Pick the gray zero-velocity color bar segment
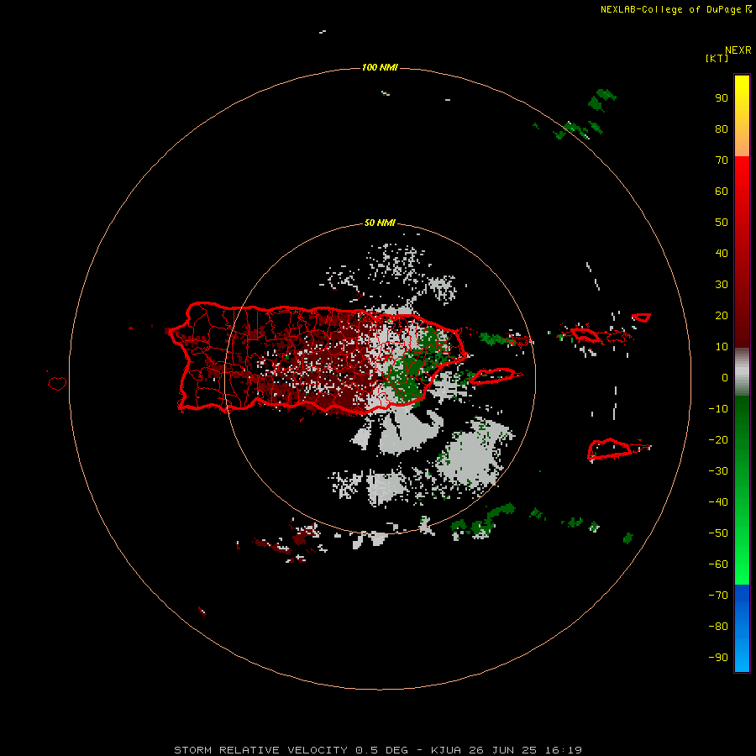The image size is (756, 756). click(742, 372)
